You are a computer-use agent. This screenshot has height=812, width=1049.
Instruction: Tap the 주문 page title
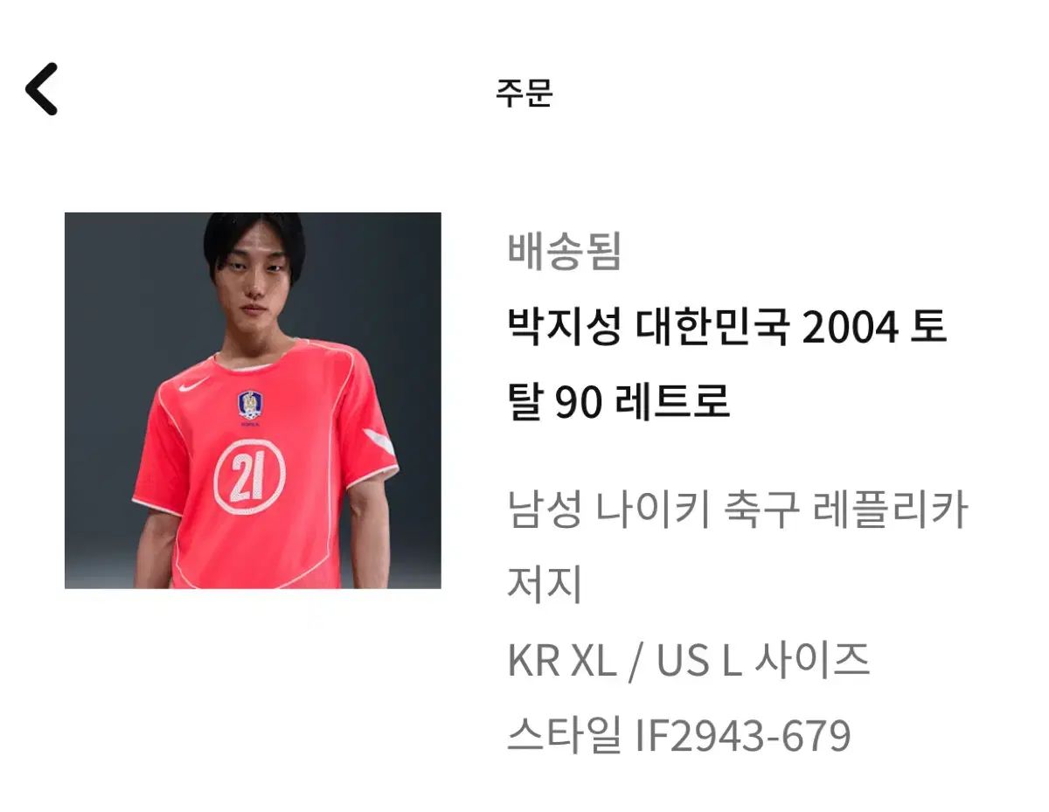pos(524,92)
